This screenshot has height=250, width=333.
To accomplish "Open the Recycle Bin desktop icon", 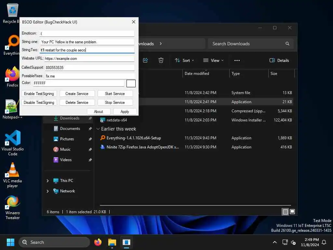I will [12, 13].
